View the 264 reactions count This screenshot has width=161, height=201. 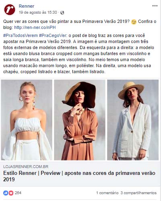pos(18,193)
